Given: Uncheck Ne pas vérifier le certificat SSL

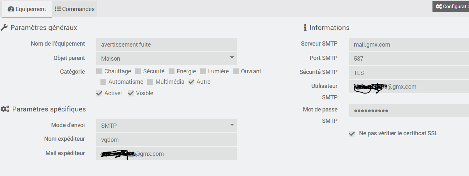Looking at the screenshot, I should coord(352,134).
